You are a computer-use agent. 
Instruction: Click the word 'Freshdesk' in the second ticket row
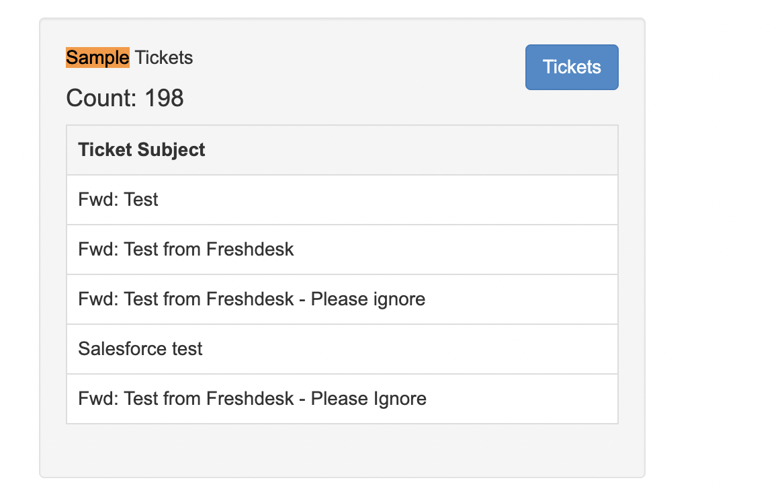tap(250, 250)
